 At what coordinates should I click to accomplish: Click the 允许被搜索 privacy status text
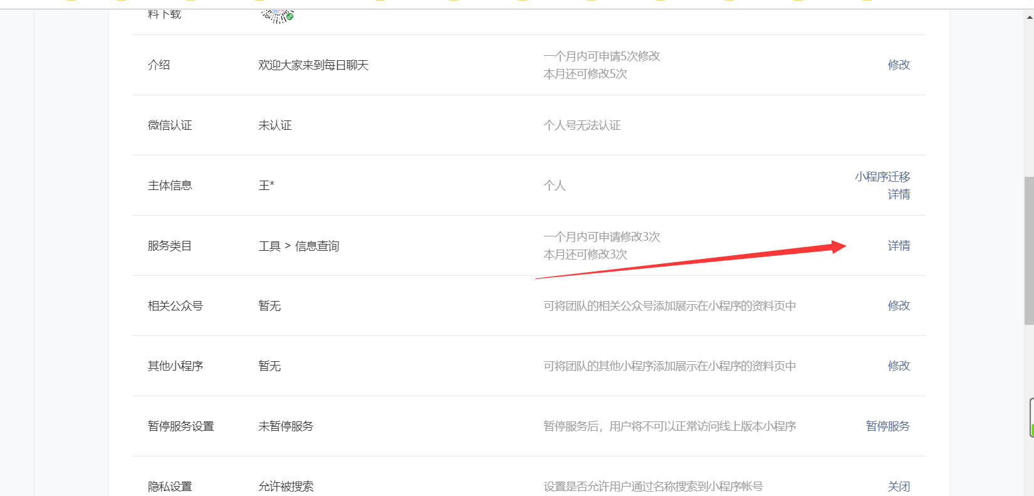286,487
